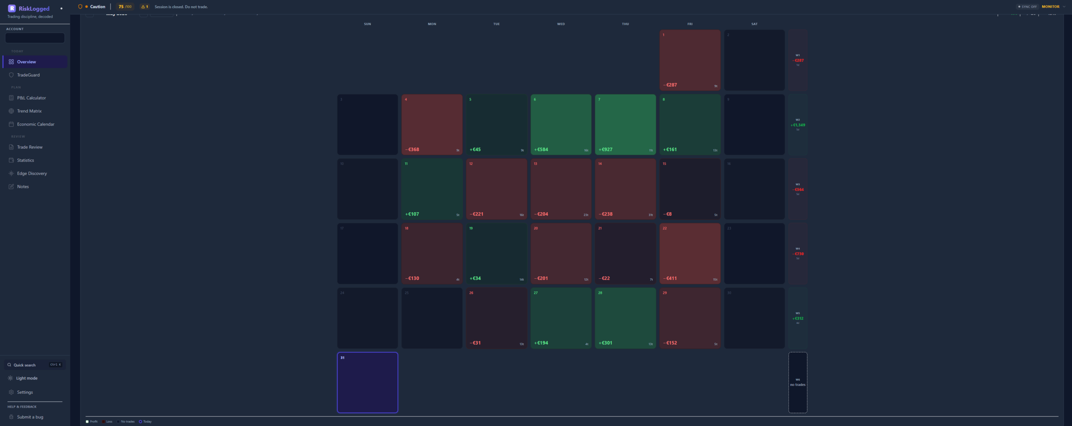Click W2 weekly summary +€1,349
The image size is (1072, 426).
(798, 124)
